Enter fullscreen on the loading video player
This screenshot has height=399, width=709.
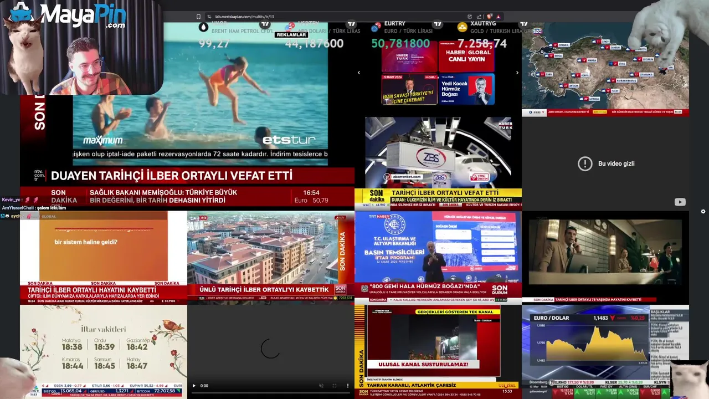tap(334, 386)
